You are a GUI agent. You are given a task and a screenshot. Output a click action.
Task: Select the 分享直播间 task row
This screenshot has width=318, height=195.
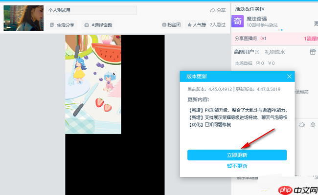[x=274, y=39]
